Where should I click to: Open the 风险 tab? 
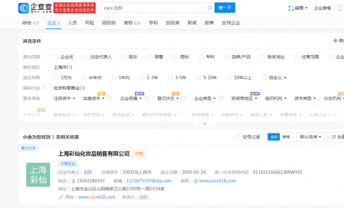click(89, 23)
